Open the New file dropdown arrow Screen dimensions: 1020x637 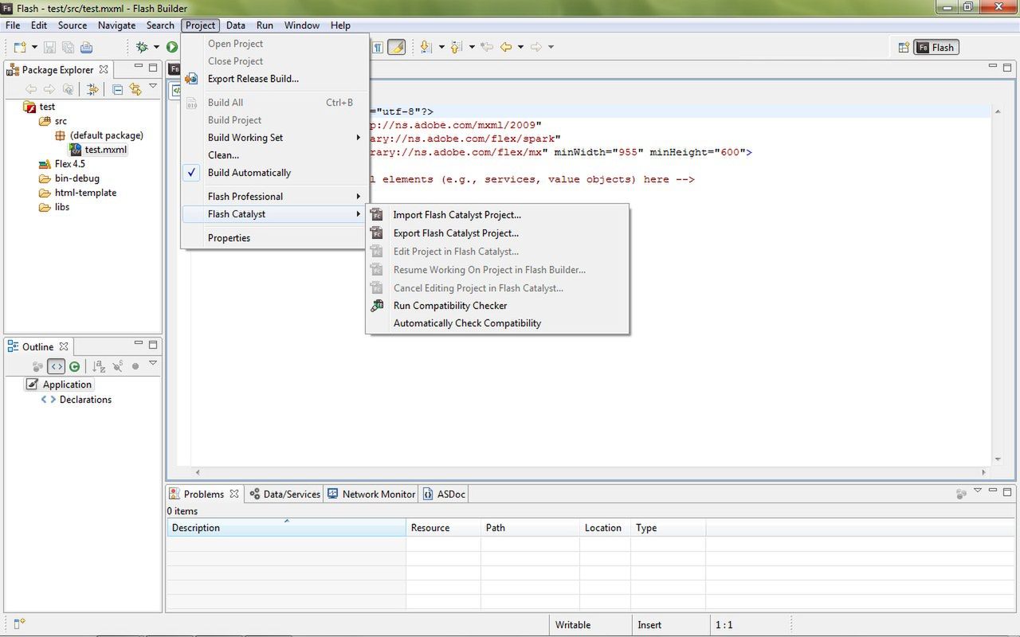(34, 47)
